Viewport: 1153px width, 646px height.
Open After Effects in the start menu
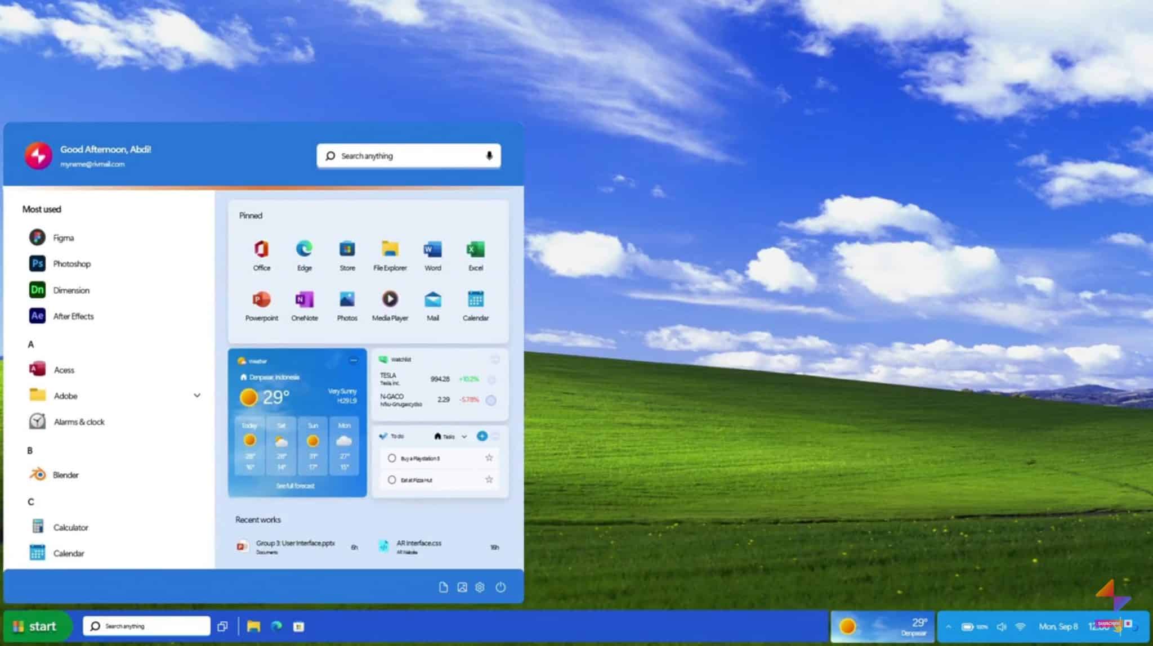(x=73, y=316)
